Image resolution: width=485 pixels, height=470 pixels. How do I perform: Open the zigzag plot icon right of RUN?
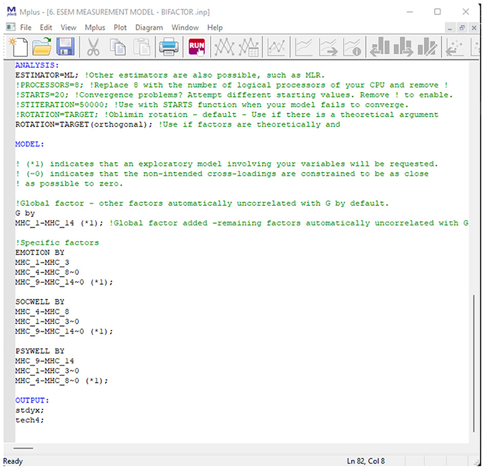225,47
